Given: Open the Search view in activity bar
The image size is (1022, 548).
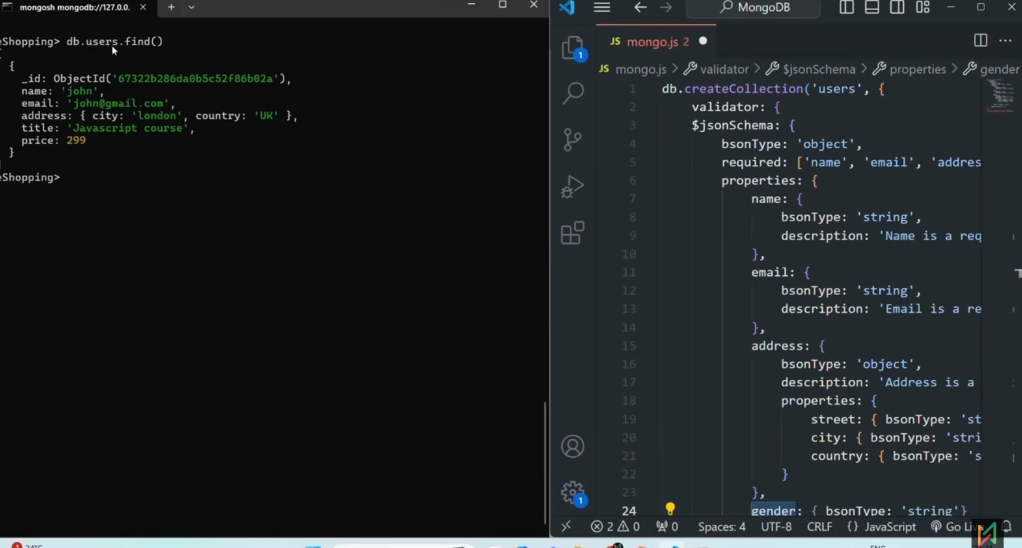Looking at the screenshot, I should click(573, 94).
